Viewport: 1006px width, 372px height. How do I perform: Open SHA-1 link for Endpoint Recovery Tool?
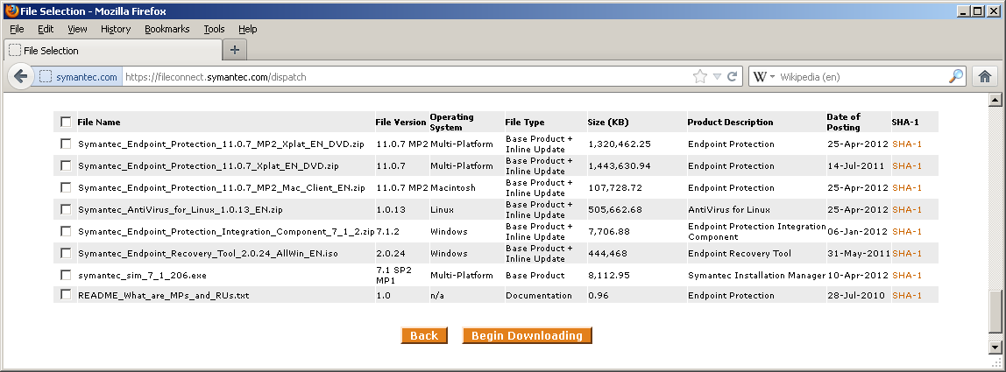click(907, 253)
